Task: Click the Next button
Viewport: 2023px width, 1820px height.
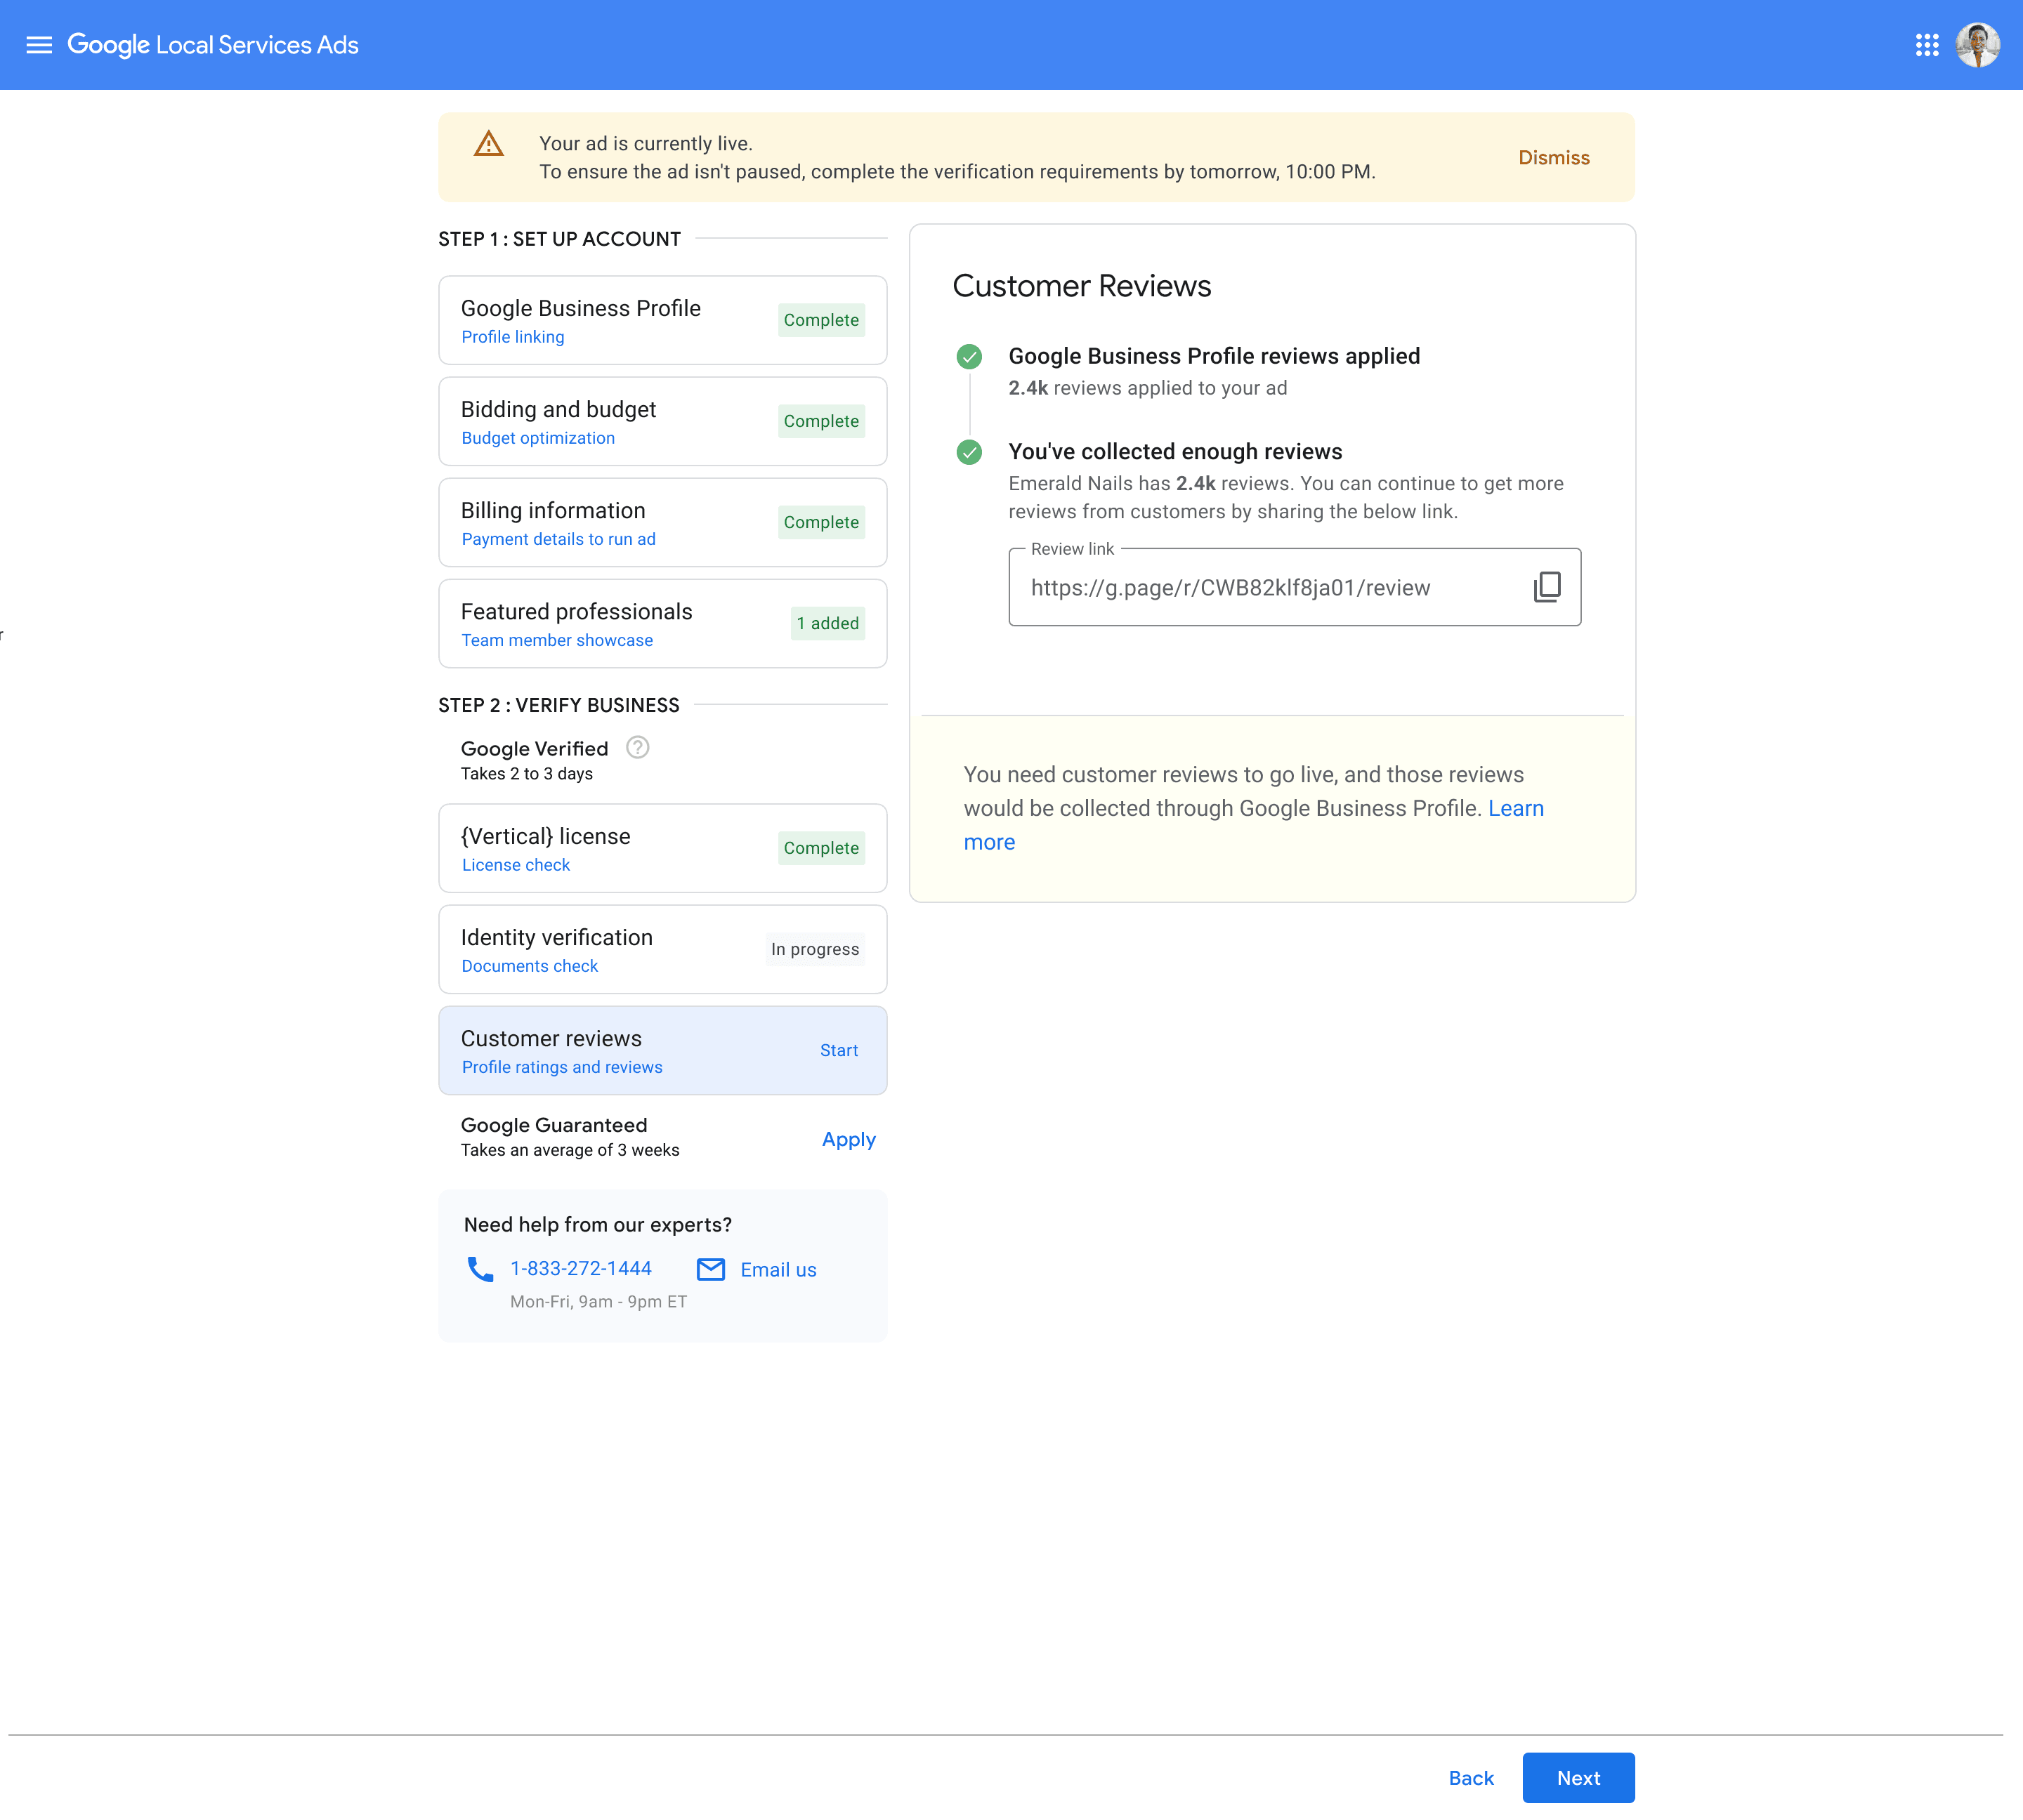Action: [1579, 1778]
